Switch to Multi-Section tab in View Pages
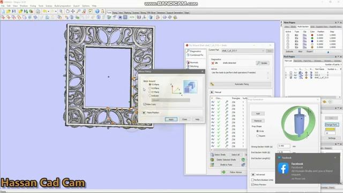 click(x=303, y=27)
